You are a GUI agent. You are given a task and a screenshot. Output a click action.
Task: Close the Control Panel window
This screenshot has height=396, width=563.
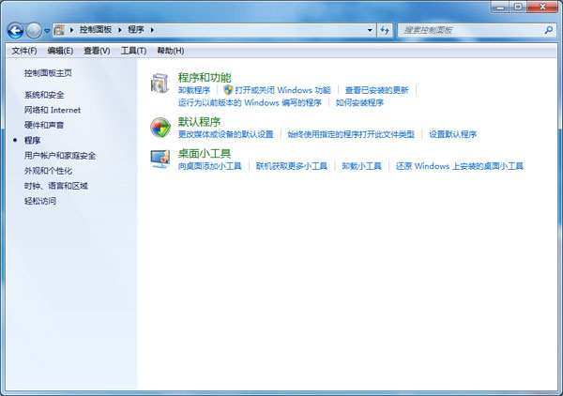coord(543,7)
